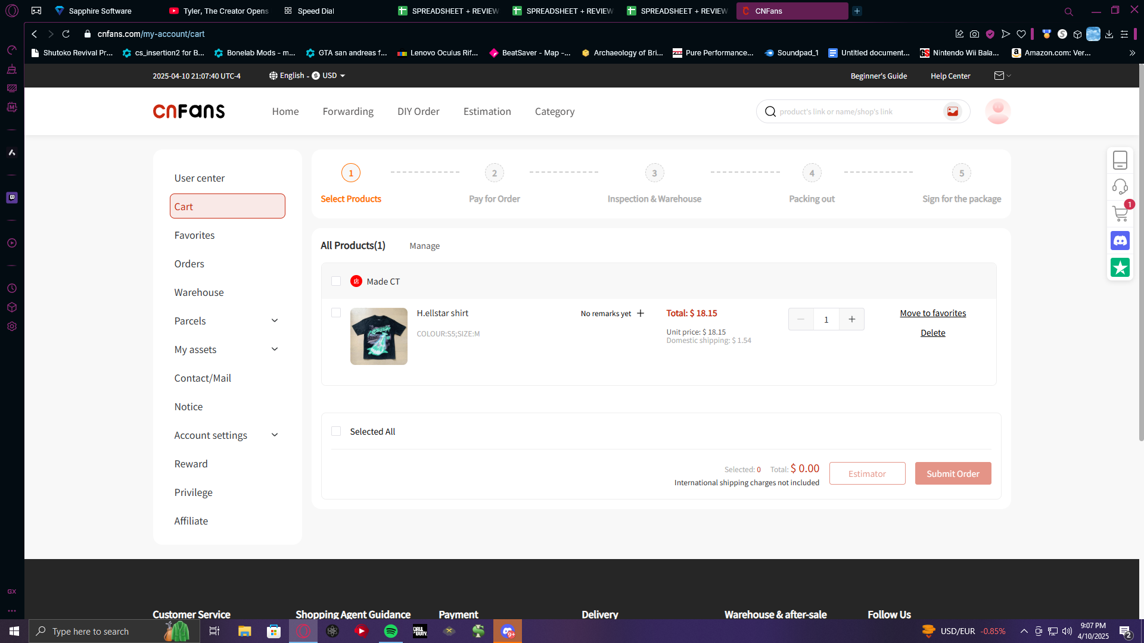The image size is (1144, 643).
Task: Open customer support headset icon
Action: 1120,186
